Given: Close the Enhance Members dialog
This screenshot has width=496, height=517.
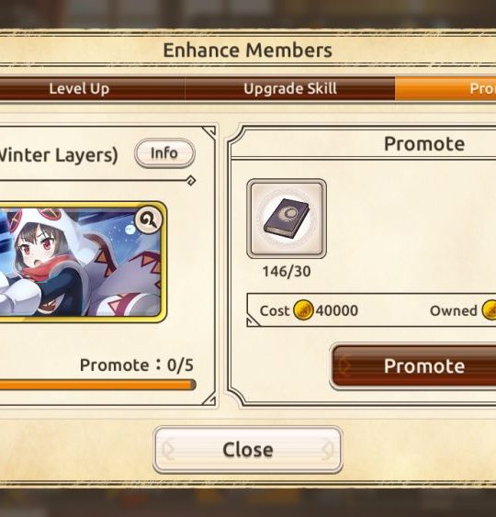Looking at the screenshot, I should [x=248, y=450].
